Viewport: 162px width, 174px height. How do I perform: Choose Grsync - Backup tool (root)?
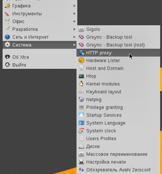[x=118, y=45]
